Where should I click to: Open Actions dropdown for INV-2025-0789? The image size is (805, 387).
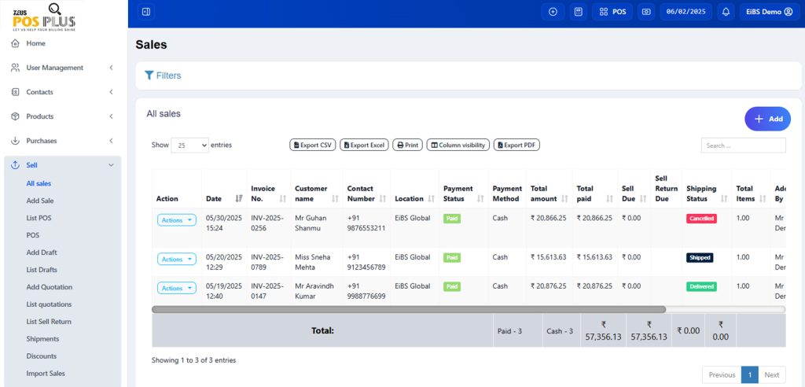click(x=177, y=259)
